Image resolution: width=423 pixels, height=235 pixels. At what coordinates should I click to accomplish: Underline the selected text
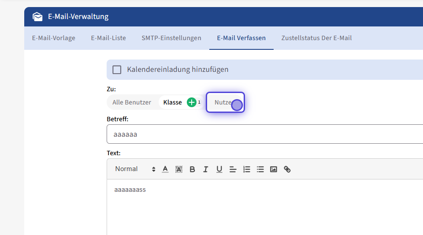tap(219, 169)
